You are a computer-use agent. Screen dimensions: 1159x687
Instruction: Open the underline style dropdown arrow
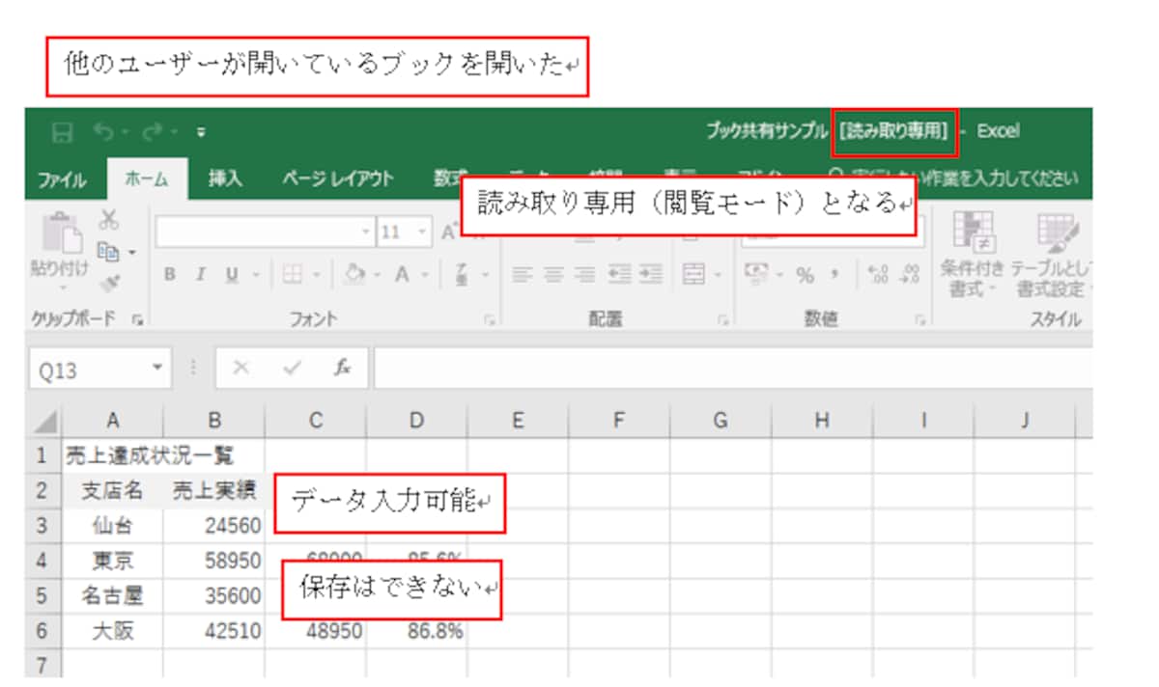click(x=258, y=276)
